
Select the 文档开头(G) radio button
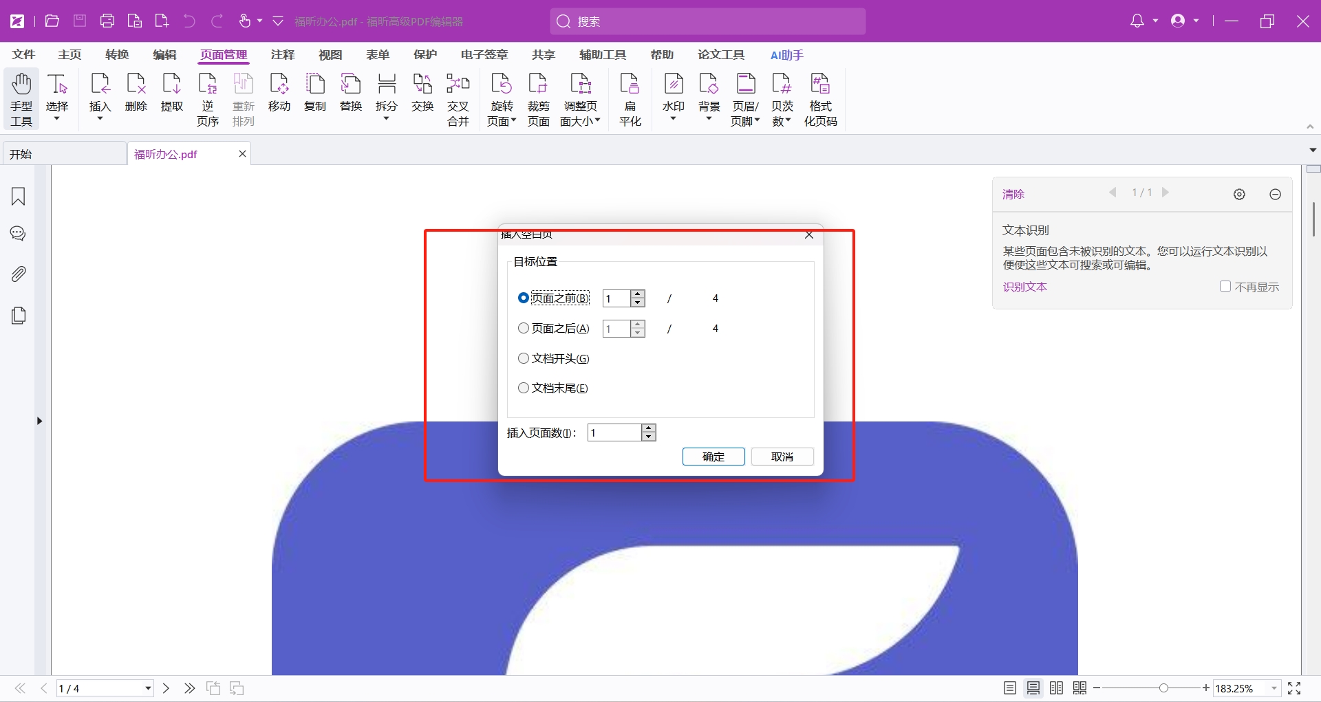[524, 358]
